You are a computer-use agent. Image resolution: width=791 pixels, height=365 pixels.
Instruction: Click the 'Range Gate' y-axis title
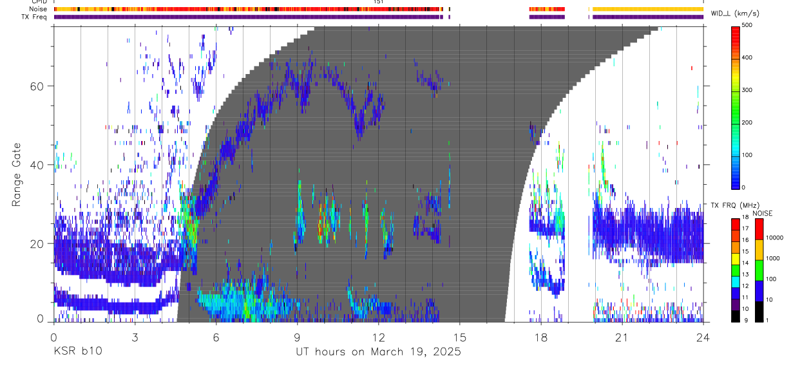pyautogui.click(x=17, y=174)
